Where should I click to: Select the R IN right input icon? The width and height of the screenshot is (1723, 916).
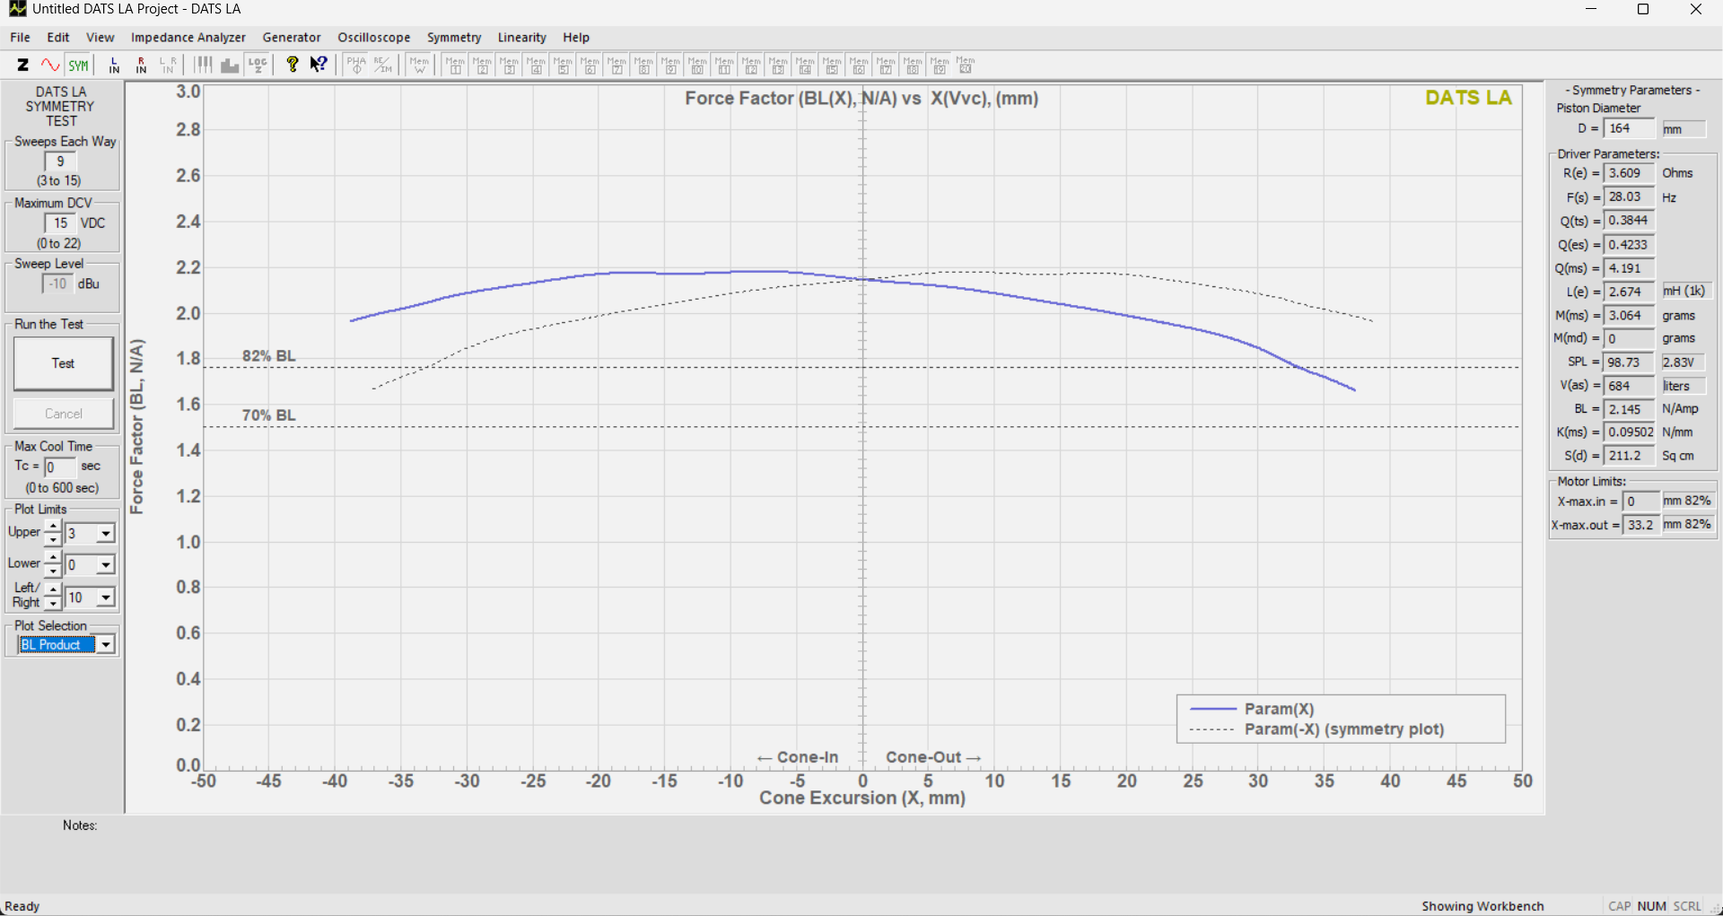141,65
